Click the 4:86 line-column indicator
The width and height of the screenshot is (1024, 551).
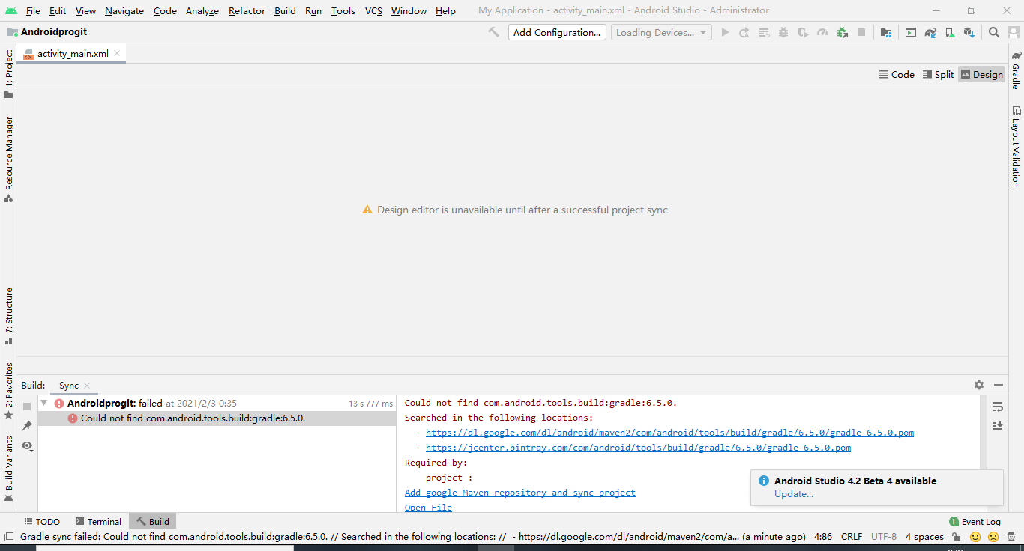(x=823, y=537)
